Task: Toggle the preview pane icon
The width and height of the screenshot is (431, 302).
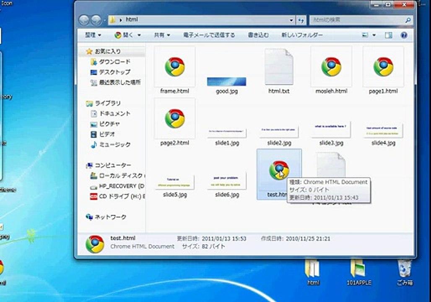Action: (x=388, y=35)
